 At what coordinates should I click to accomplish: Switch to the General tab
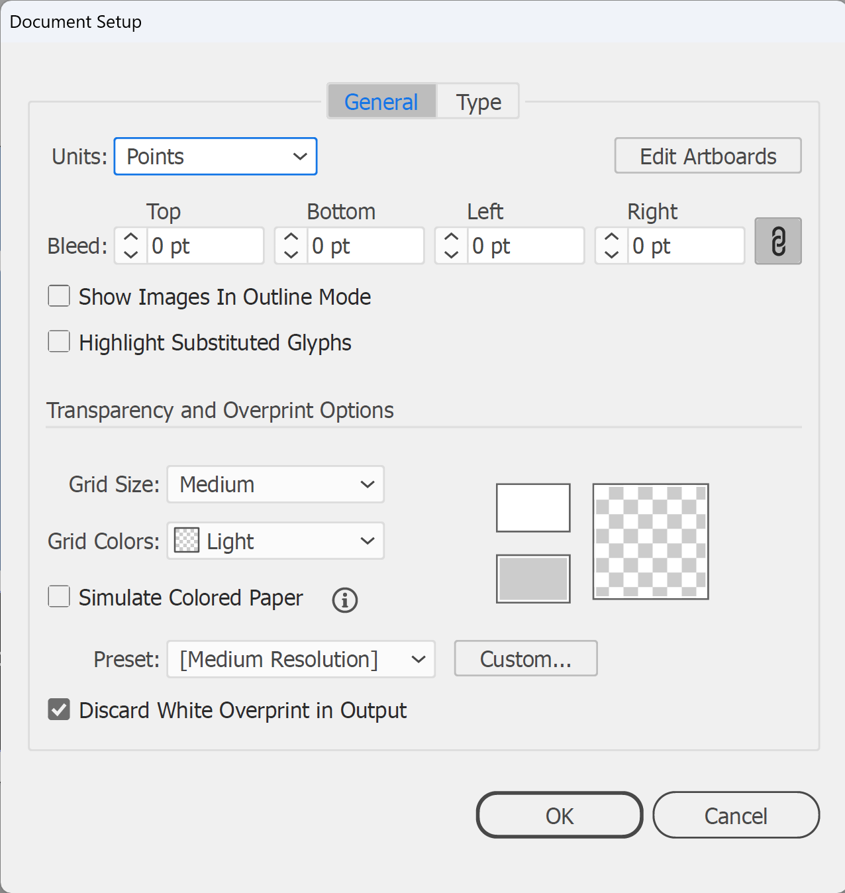[x=381, y=101]
